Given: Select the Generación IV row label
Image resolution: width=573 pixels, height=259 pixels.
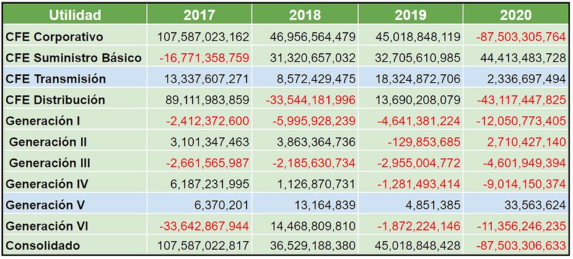Looking at the screenshot, I should point(47,184).
